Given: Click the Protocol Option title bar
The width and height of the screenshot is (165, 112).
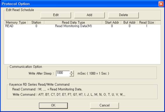Looking at the screenshot, I should 79,4.
